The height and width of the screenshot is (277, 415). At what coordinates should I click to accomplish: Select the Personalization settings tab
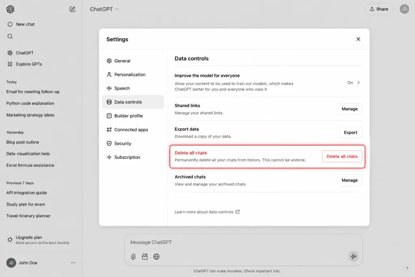133,75
